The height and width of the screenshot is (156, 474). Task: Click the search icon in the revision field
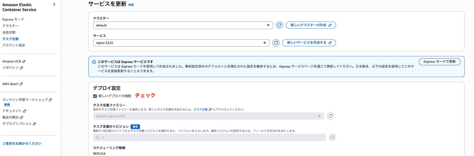click(x=98, y=137)
